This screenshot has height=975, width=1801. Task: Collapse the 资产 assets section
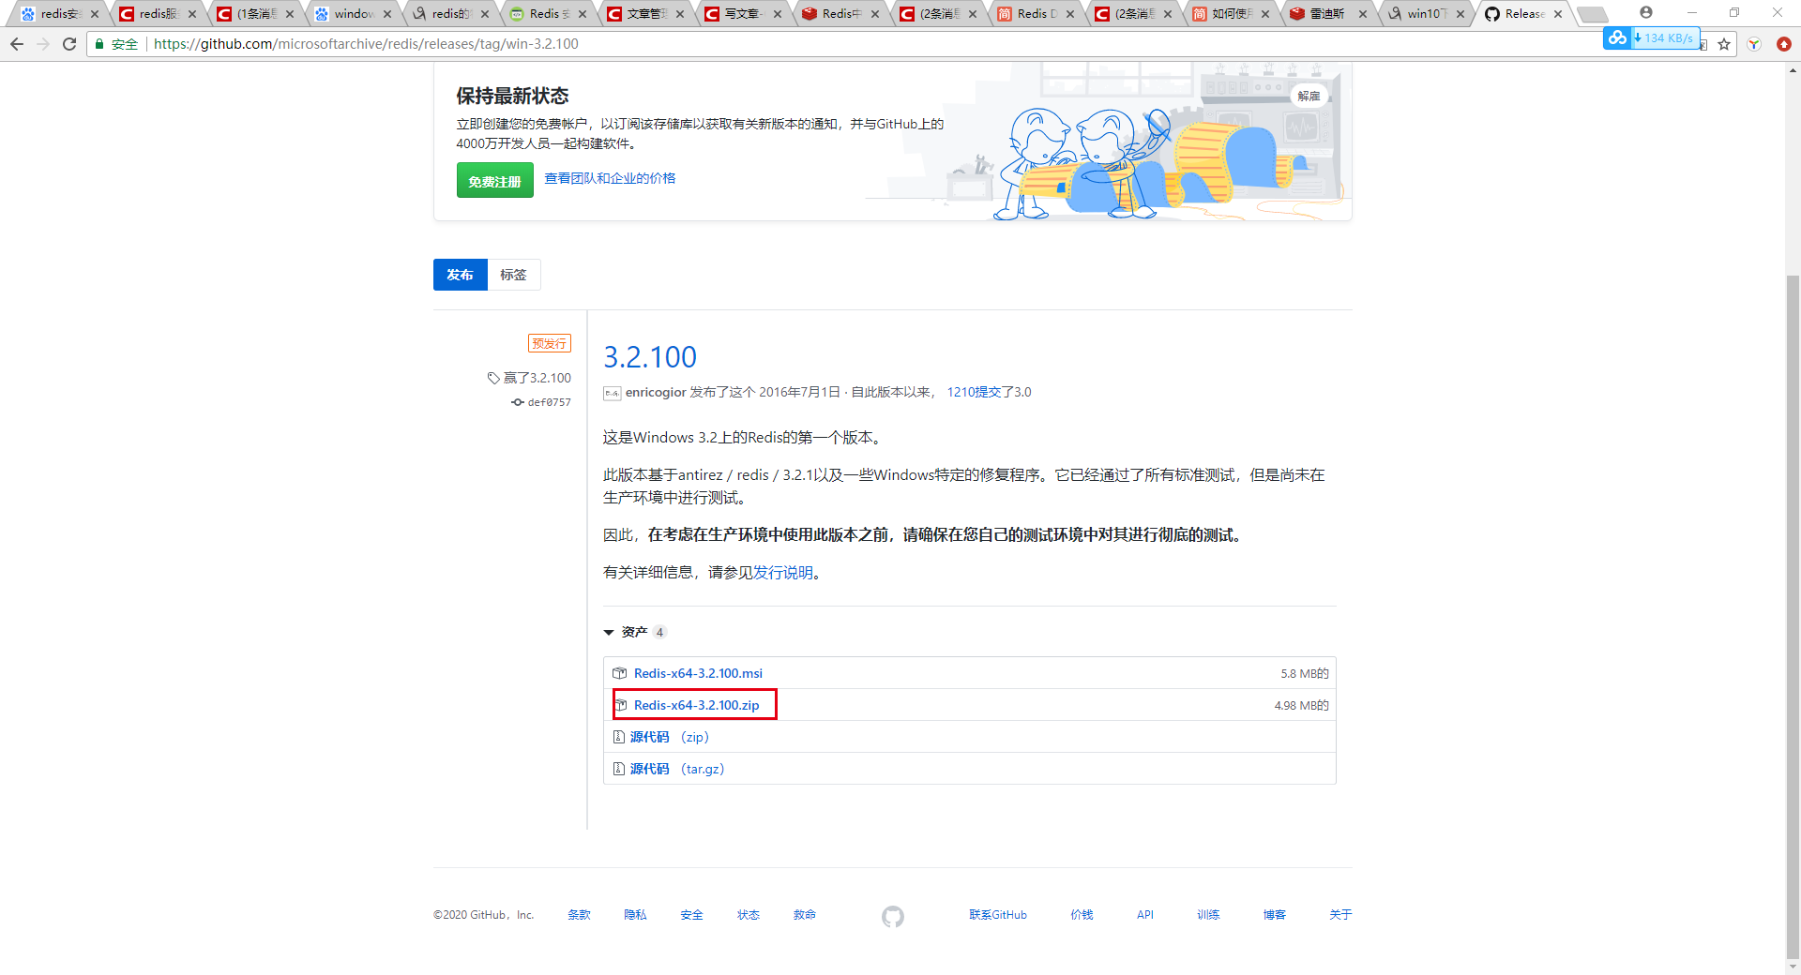(x=634, y=632)
